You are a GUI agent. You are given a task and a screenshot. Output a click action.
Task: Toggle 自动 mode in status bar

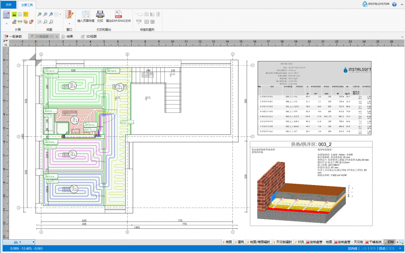pyautogui.click(x=382, y=249)
